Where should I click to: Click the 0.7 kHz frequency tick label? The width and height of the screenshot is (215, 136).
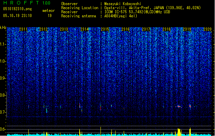(3, 112)
